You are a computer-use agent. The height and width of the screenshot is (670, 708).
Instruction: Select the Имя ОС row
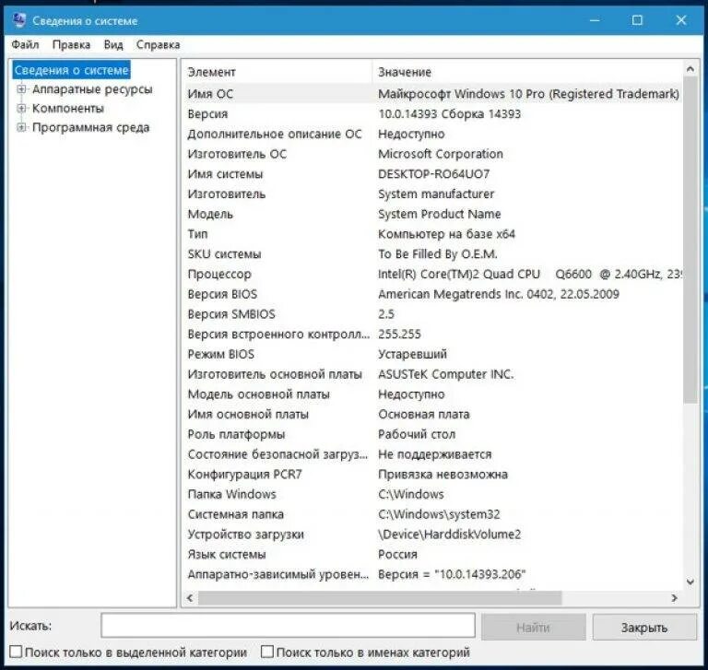point(433,94)
